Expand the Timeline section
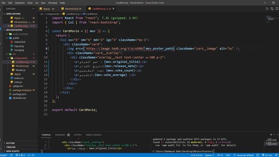Screen dimensions: 279x157 (20, 147)
